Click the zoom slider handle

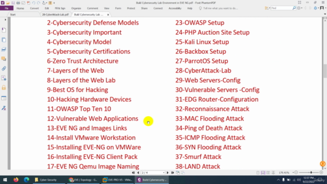click(311, 173)
